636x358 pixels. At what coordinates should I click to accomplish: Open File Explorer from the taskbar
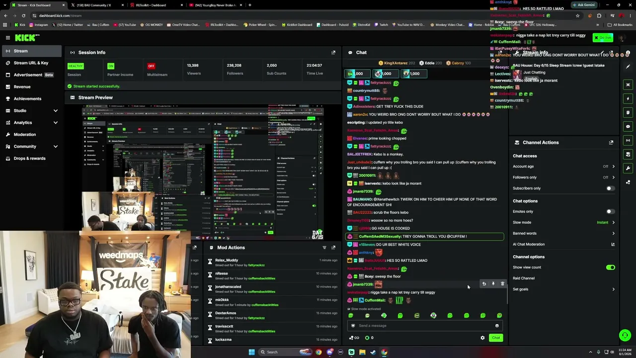(362, 352)
